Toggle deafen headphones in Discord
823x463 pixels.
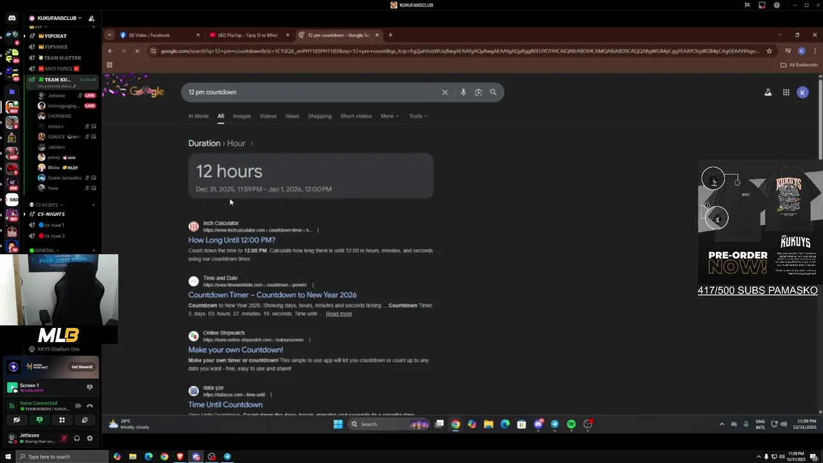coord(77,439)
